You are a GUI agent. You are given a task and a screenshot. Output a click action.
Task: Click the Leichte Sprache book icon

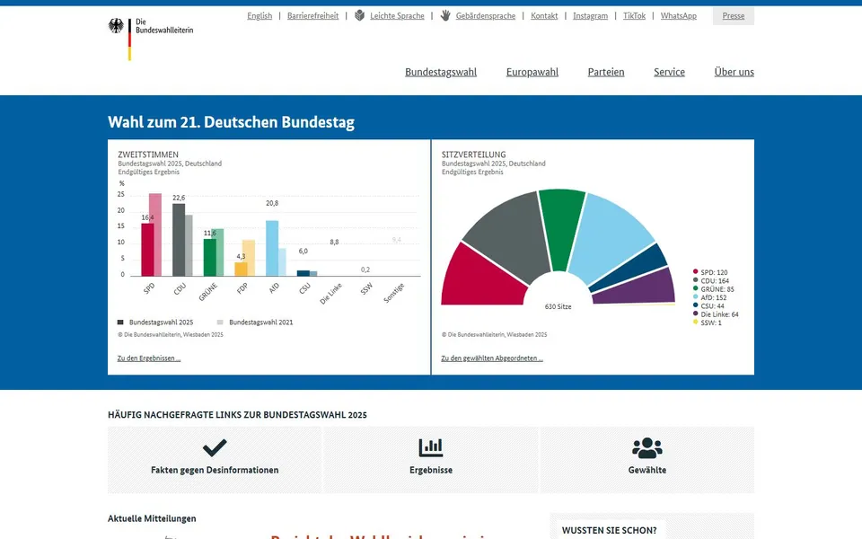point(359,15)
